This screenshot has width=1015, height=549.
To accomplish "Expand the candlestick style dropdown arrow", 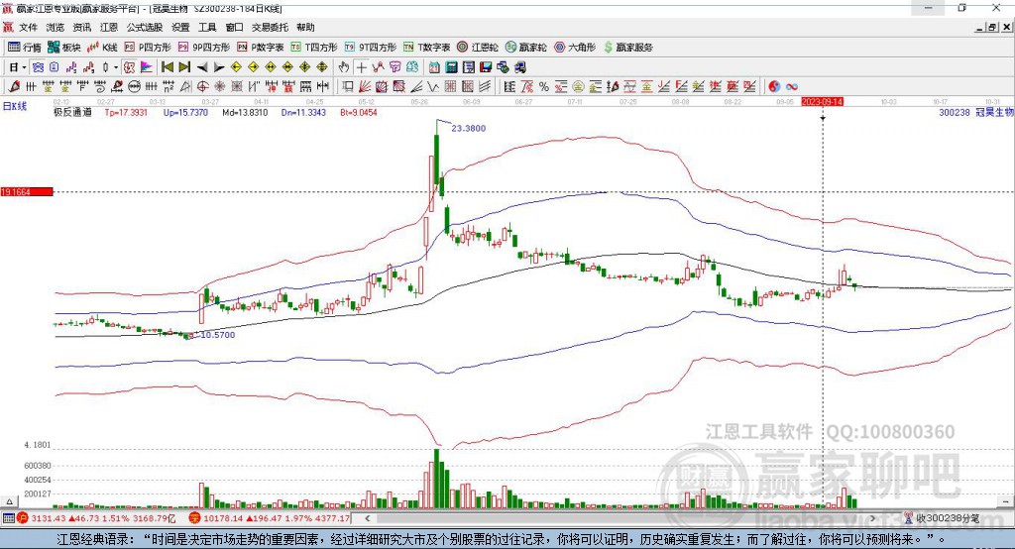I will click(116, 67).
